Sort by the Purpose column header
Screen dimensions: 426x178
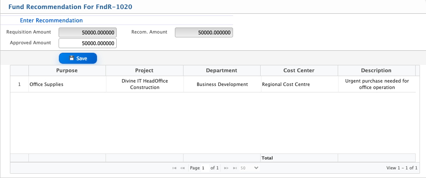(x=67, y=71)
